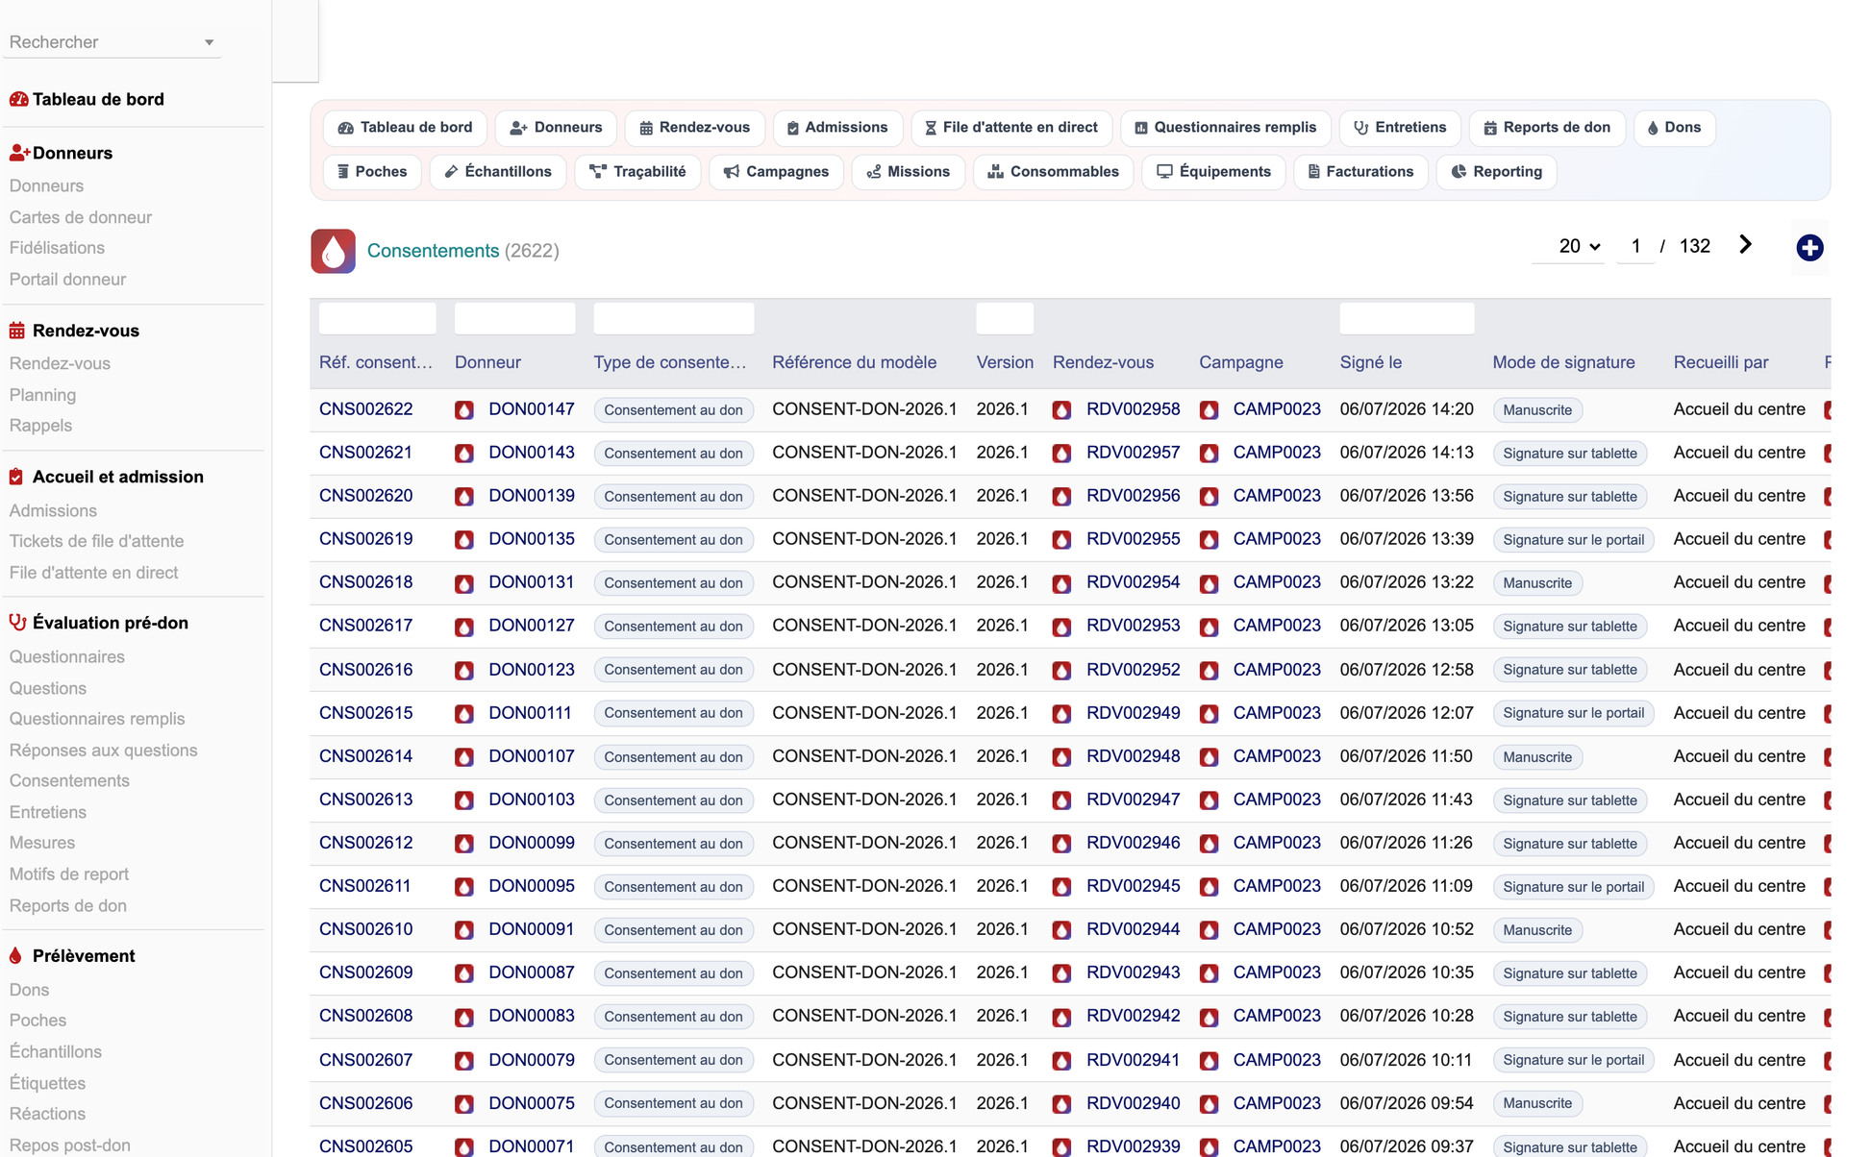1871x1157 pixels.
Task: Open the Reports de don tab
Action: [x=1547, y=128]
